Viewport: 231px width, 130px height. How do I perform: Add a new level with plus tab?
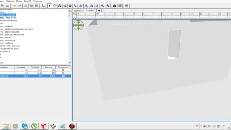[x=99, y=10]
